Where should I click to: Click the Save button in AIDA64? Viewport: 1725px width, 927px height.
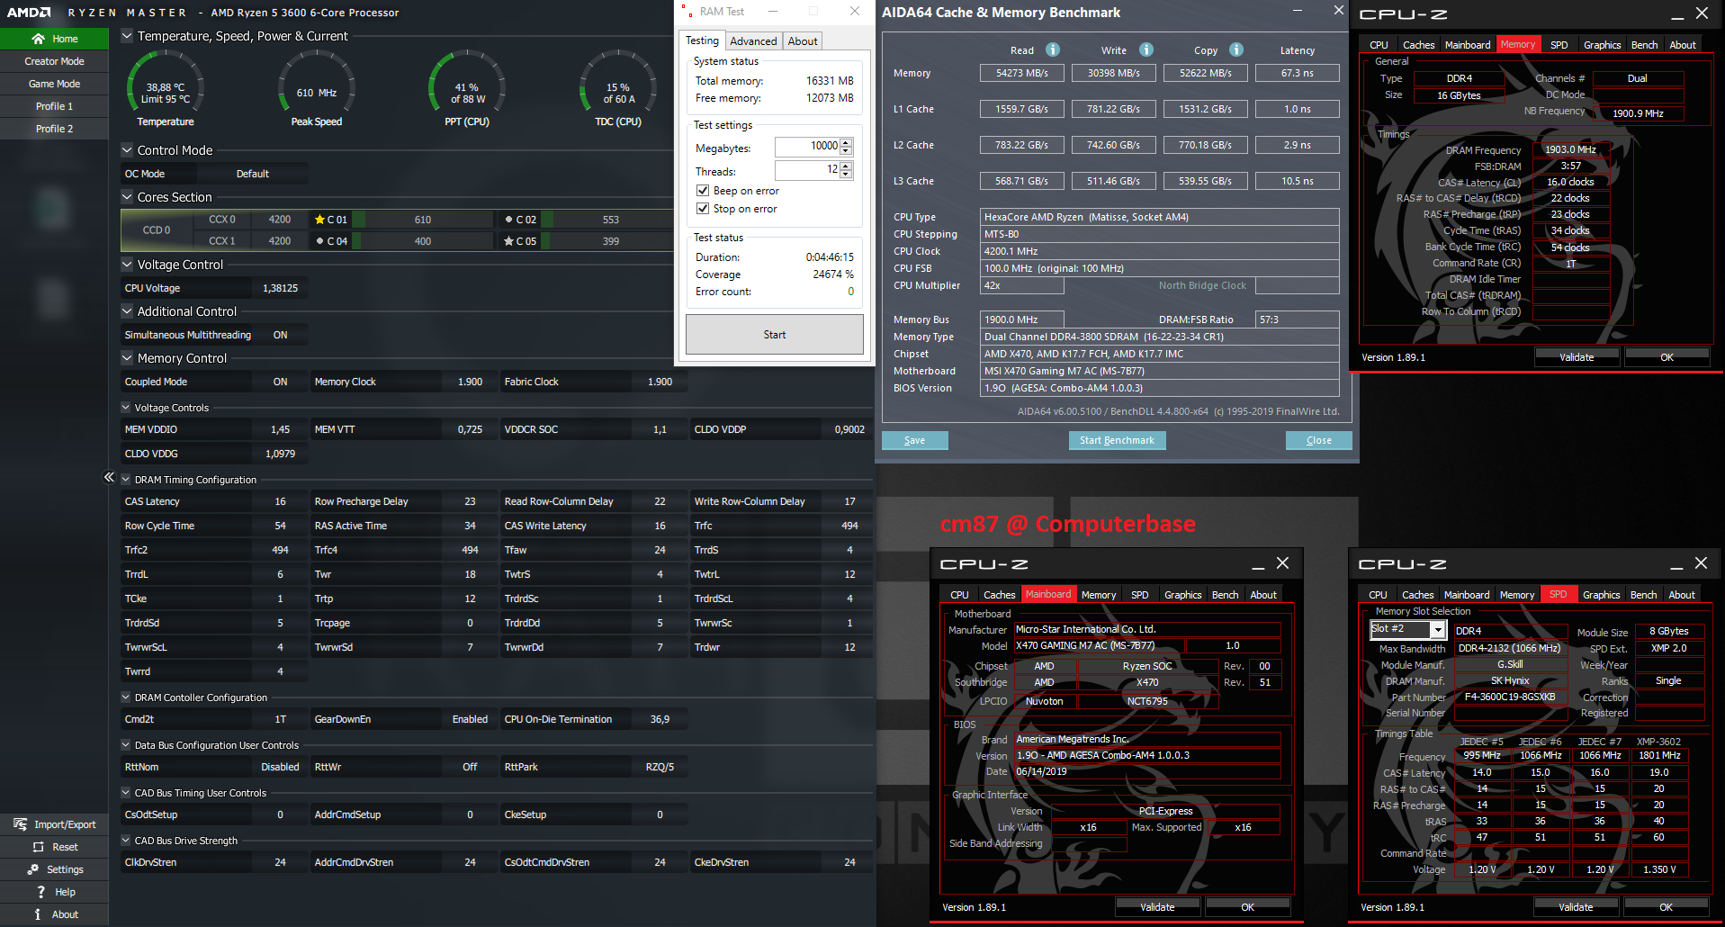(914, 440)
